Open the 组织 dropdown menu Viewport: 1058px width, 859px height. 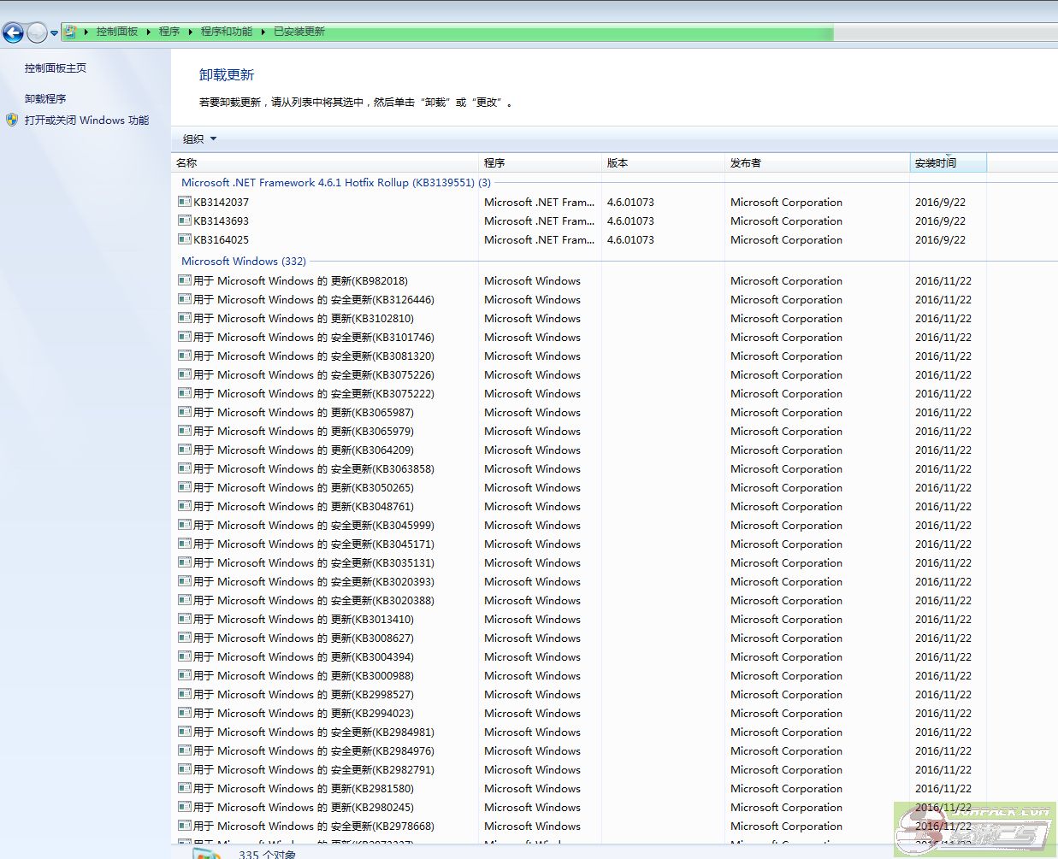coord(199,139)
